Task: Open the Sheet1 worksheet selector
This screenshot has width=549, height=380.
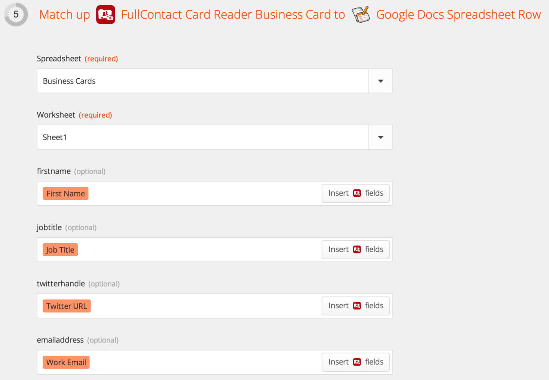Action: pyautogui.click(x=202, y=137)
